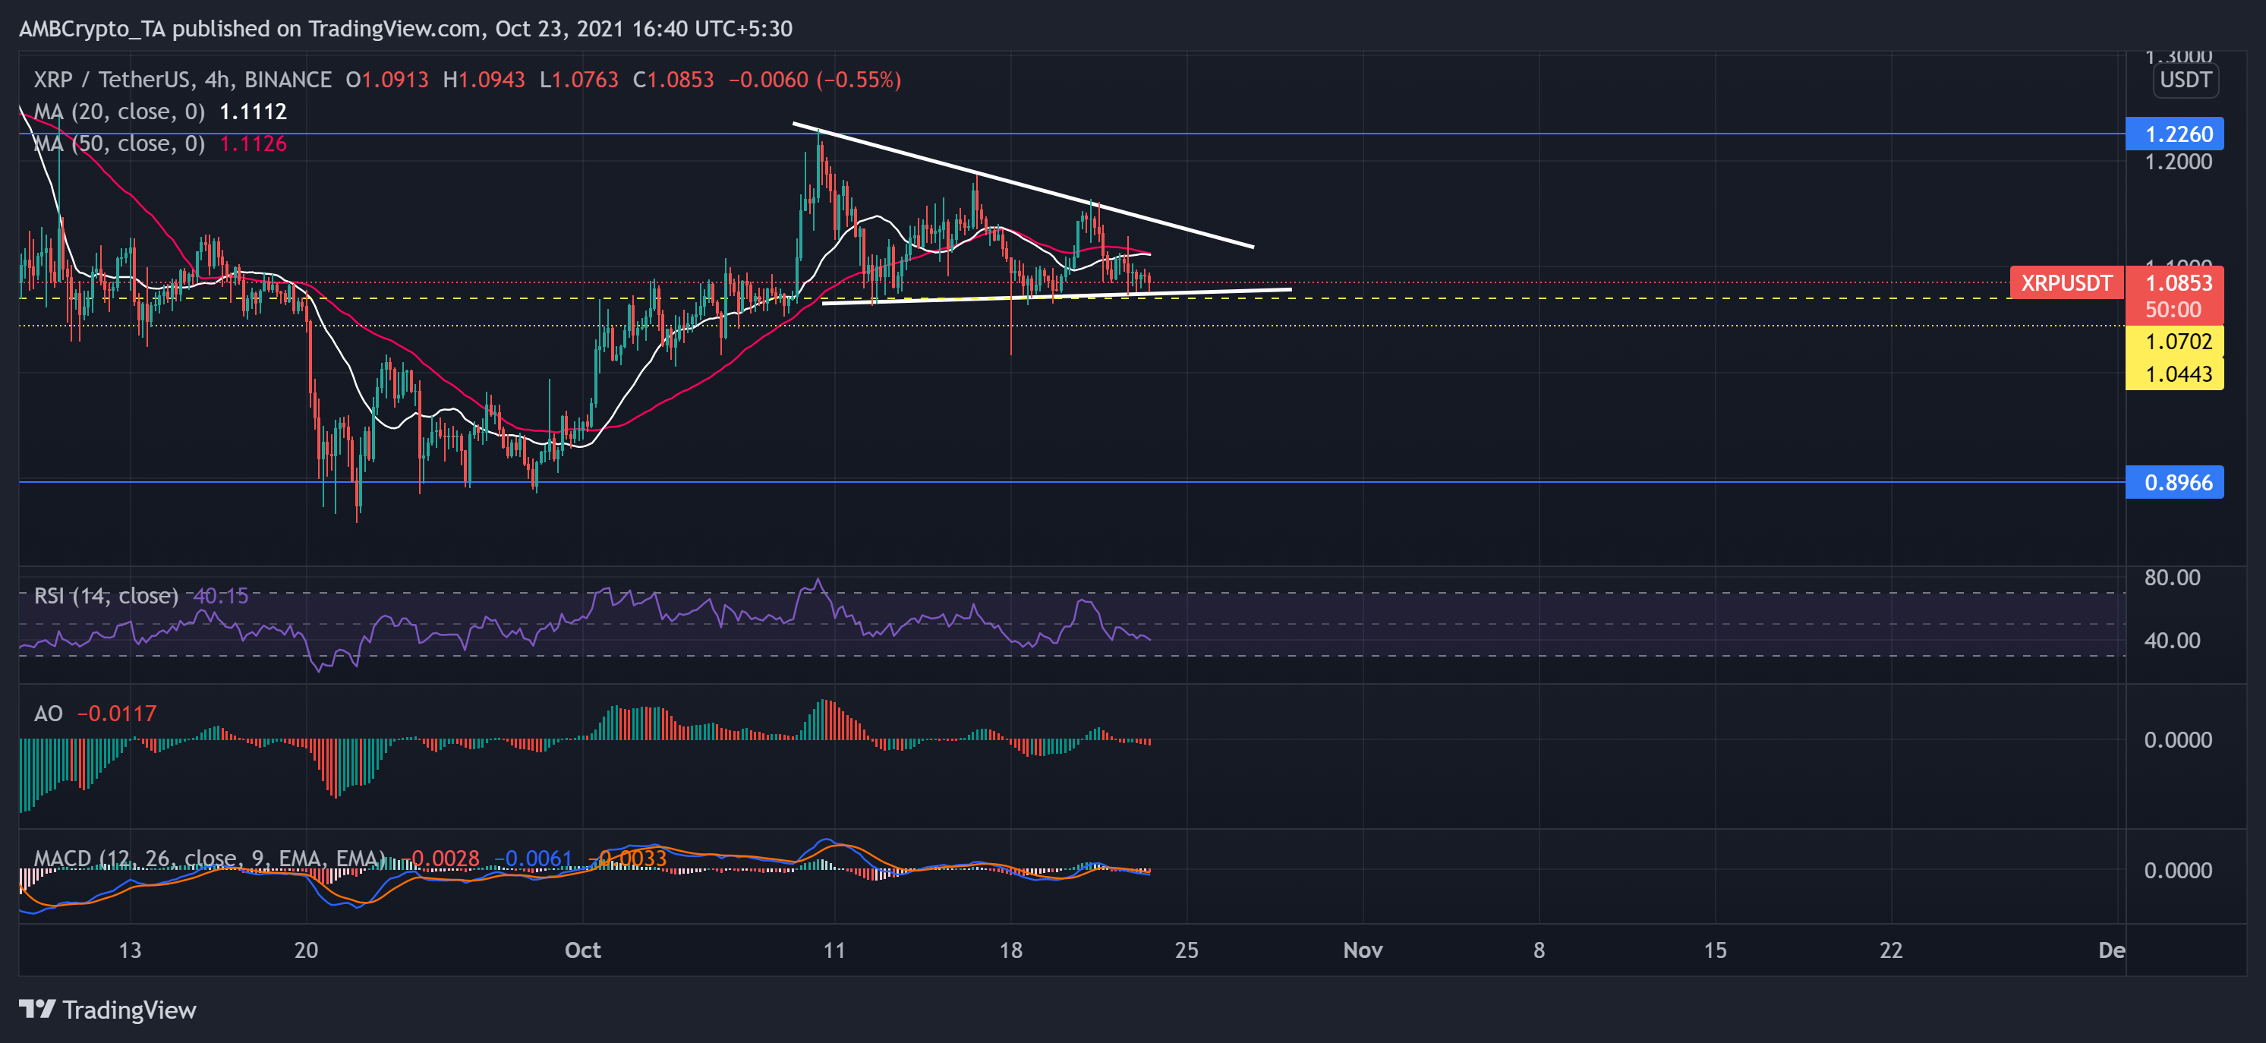Viewport: 2266px width, 1043px height.
Task: Click the -0.0060 (-0.55%) change value
Action: tap(815, 80)
